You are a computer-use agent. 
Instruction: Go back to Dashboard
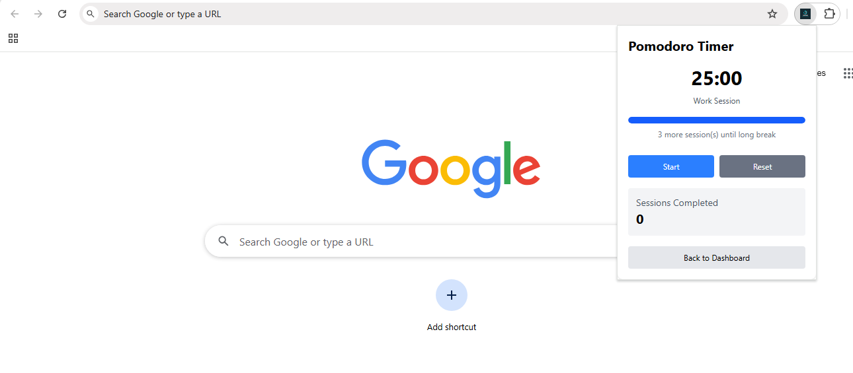coord(717,257)
